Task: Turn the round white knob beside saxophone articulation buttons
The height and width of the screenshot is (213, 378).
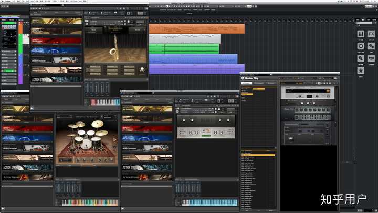Action: click(142, 69)
